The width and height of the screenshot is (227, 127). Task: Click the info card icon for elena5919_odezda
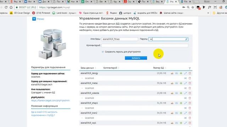[177, 93]
